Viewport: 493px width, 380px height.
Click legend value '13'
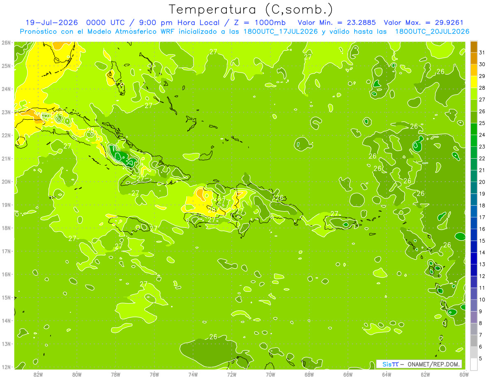tap(482, 264)
